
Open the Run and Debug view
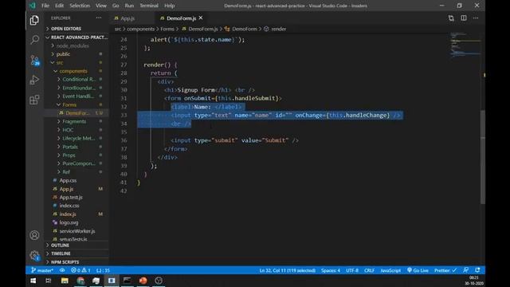pos(34,80)
